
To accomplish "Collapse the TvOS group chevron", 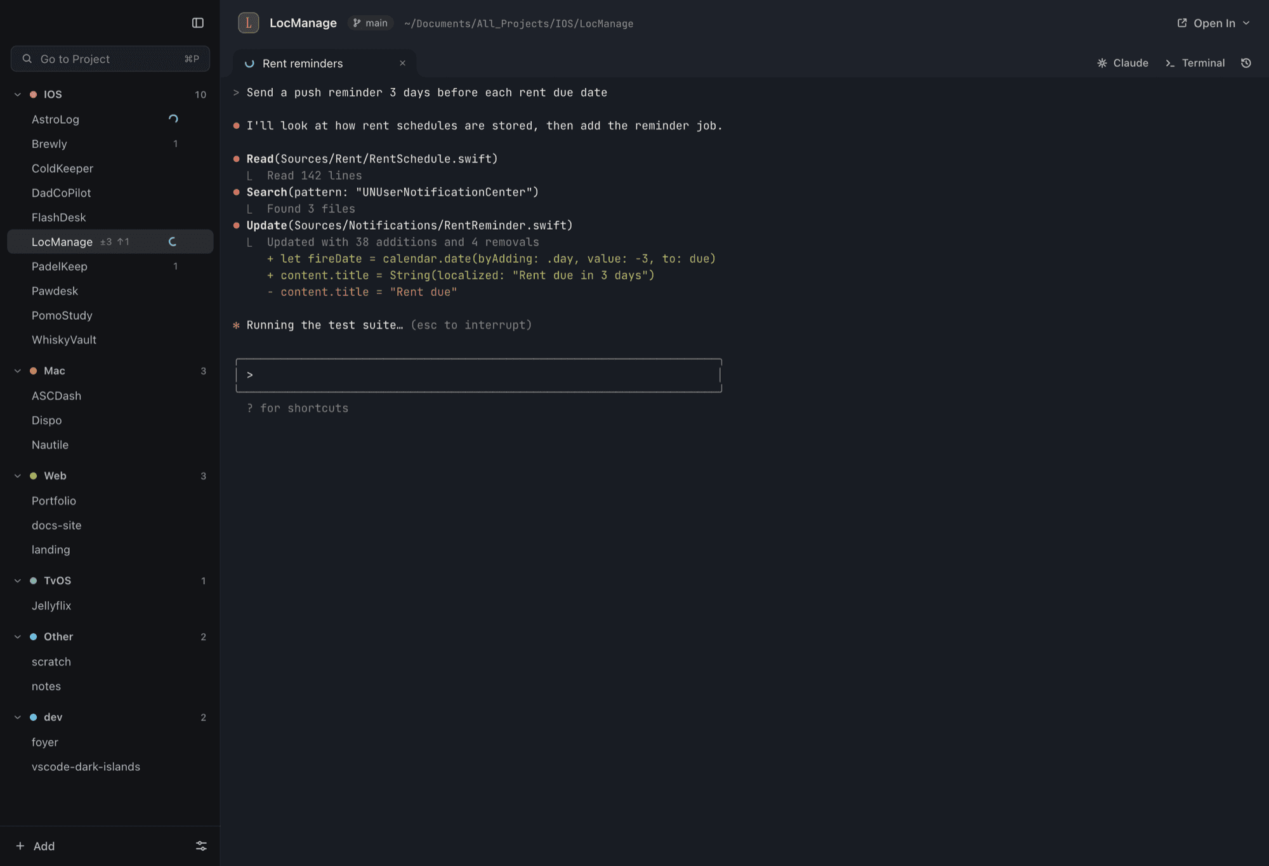I will 18,581.
